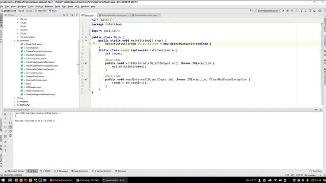The width and height of the screenshot is (326, 183).
Task: Select CloneLesson in project tree
Action: pos(32,48)
